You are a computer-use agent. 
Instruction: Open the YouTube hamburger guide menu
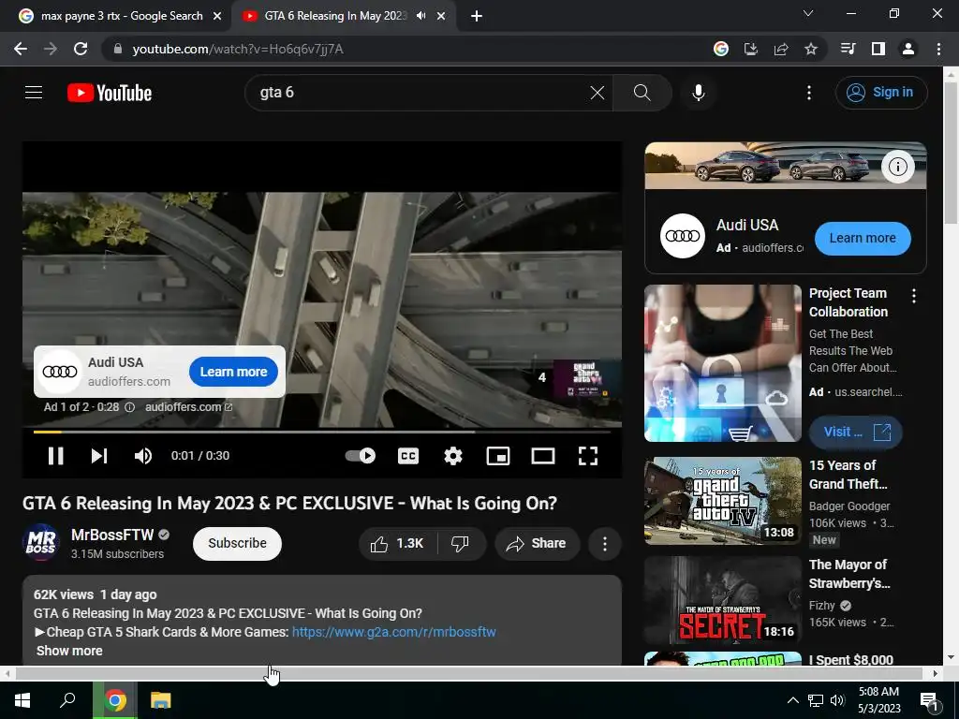click(34, 93)
